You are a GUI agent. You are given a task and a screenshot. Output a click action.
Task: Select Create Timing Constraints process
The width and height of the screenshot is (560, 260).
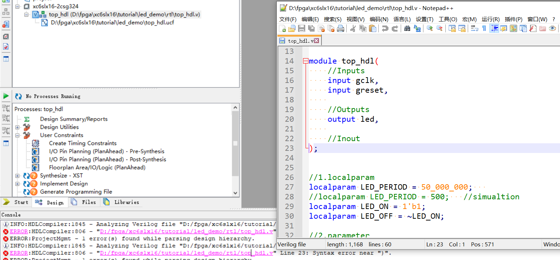click(83, 143)
